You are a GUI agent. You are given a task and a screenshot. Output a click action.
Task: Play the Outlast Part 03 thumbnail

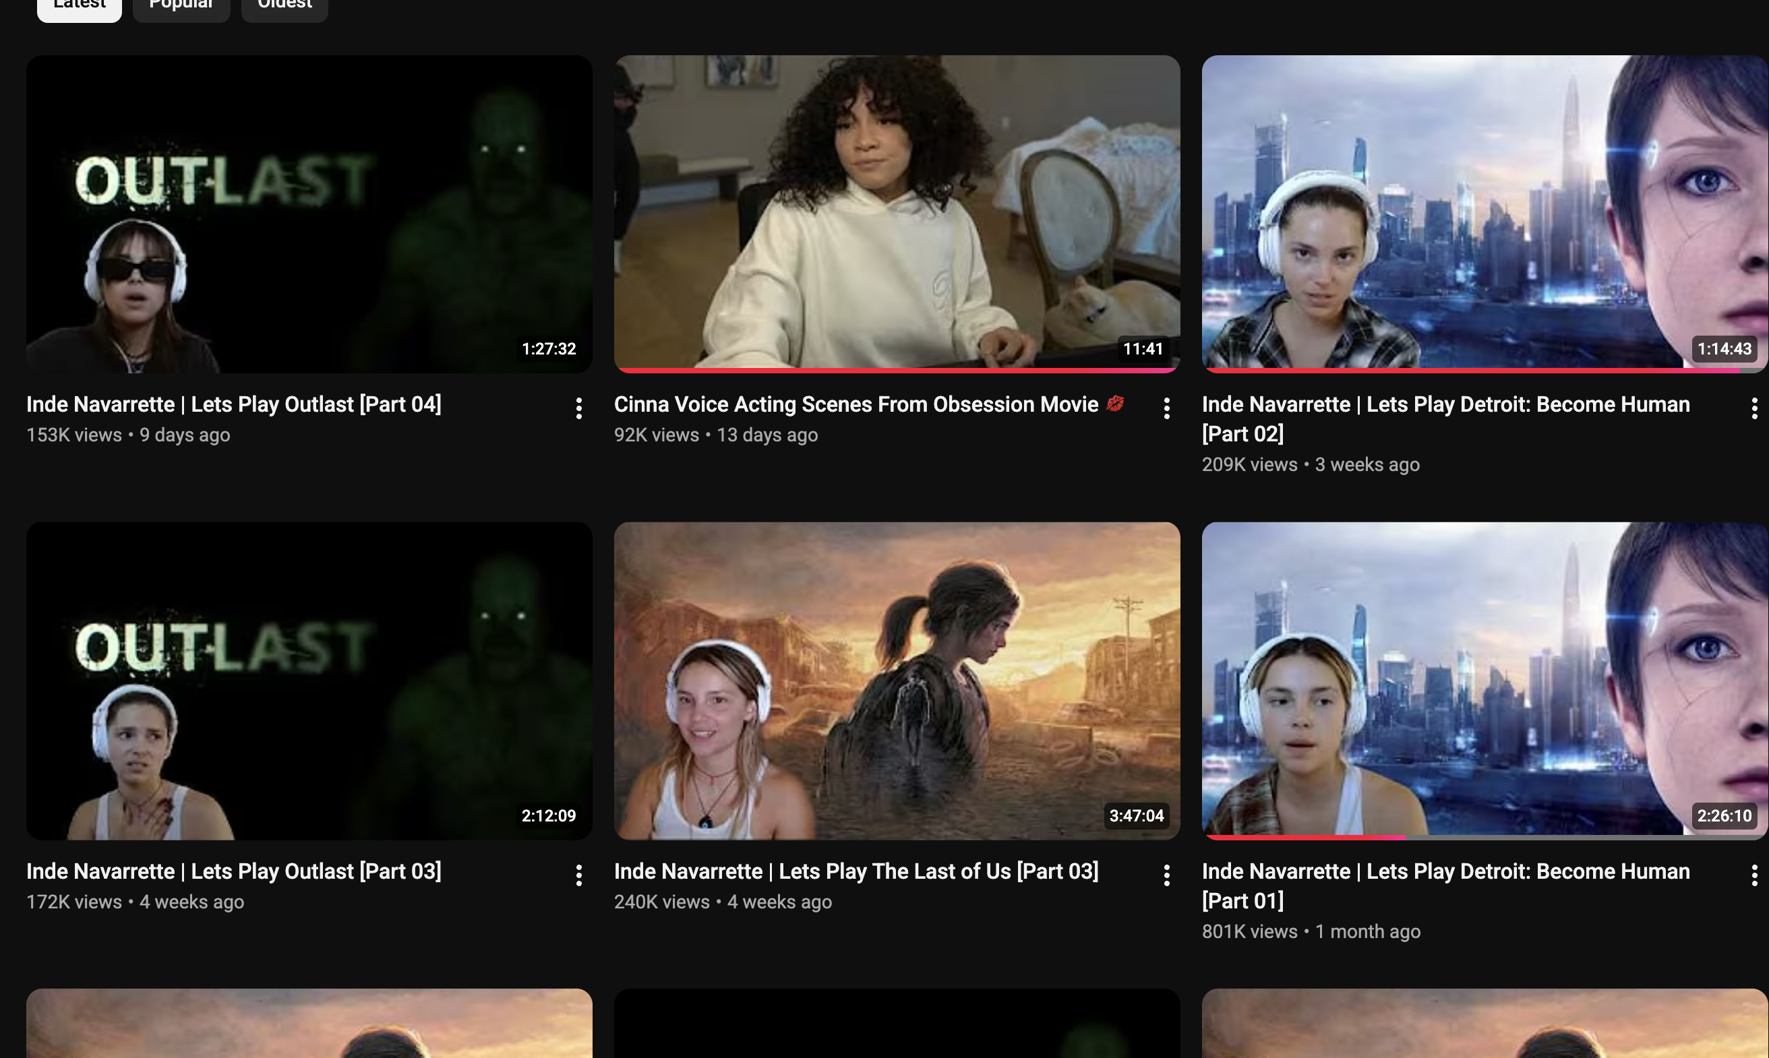point(309,681)
